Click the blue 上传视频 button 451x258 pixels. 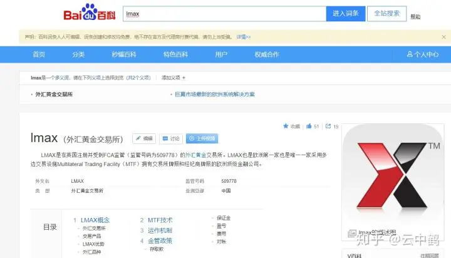tap(202, 138)
